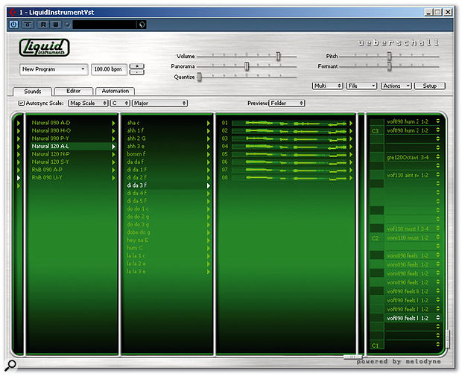Click the vertical scrollbar handle beside the keyboard map
This screenshot has width=462, height=376.
tap(448, 340)
